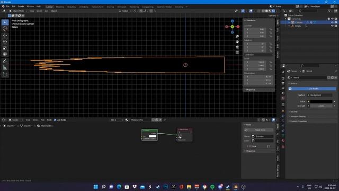Viewport: 339px width, 191px height.
Task: Select the Move tool
Action: click(x=5, y=36)
